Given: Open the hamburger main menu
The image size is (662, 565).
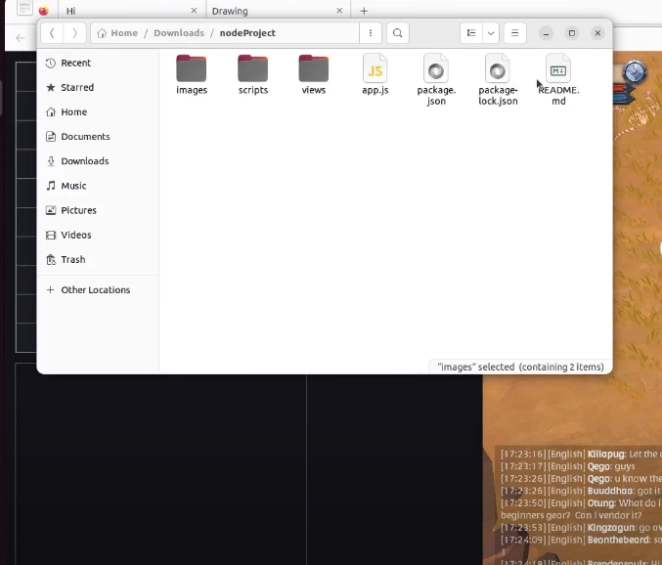Looking at the screenshot, I should 515,33.
